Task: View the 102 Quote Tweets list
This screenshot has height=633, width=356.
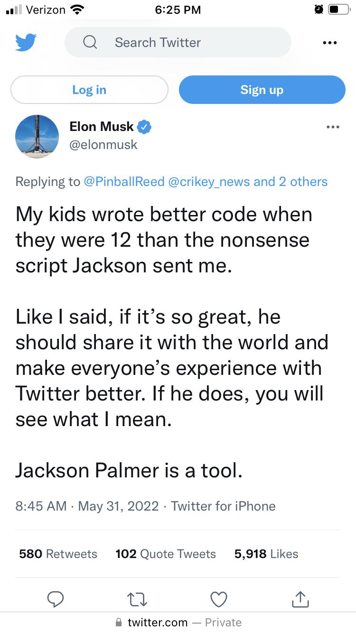Action: click(x=165, y=554)
